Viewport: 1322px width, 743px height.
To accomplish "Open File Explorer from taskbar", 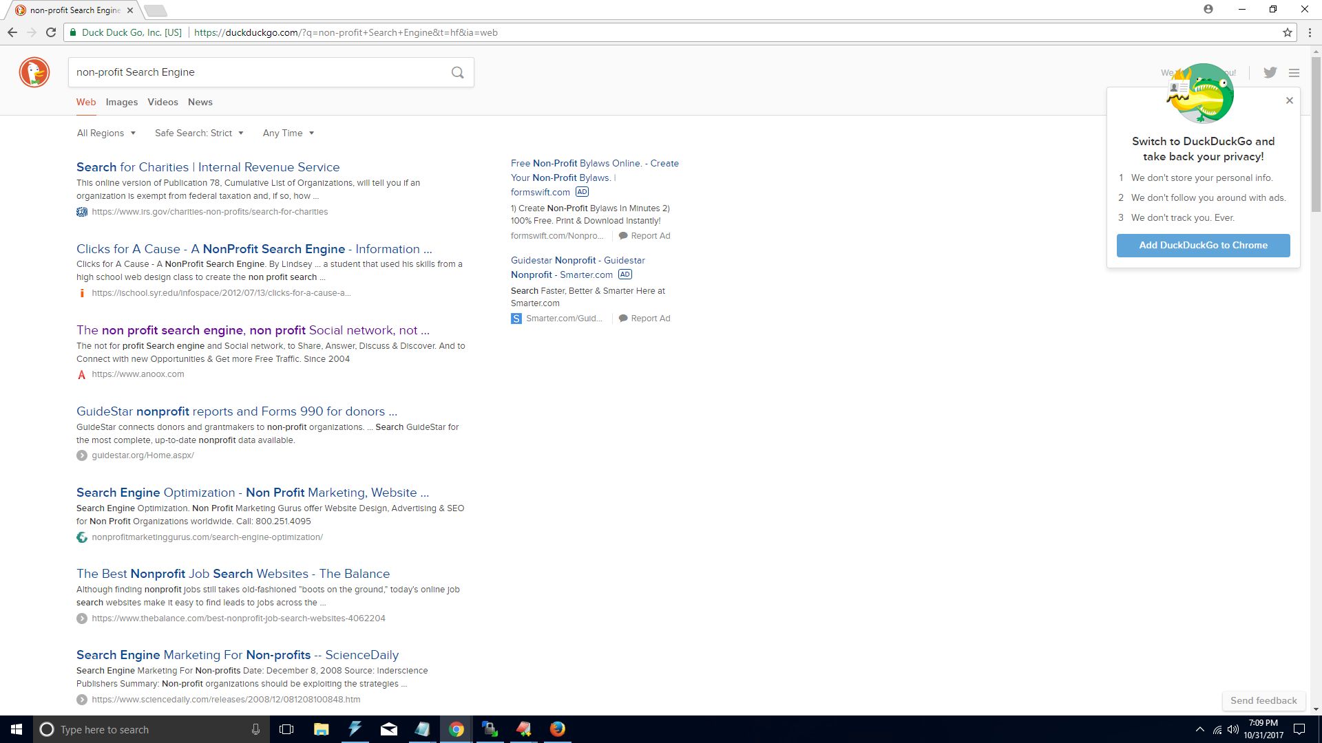I will [321, 729].
